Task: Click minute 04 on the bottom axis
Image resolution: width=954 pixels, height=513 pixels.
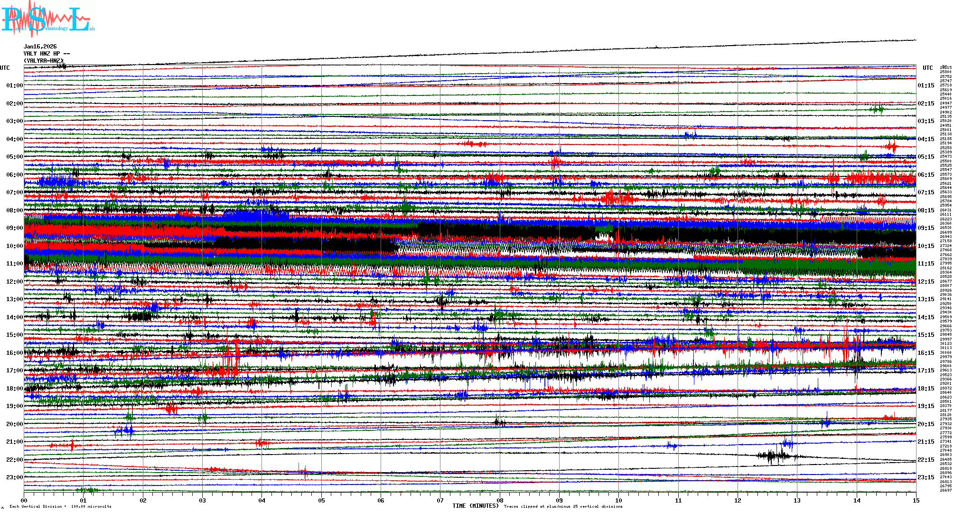Action: pyautogui.click(x=262, y=500)
